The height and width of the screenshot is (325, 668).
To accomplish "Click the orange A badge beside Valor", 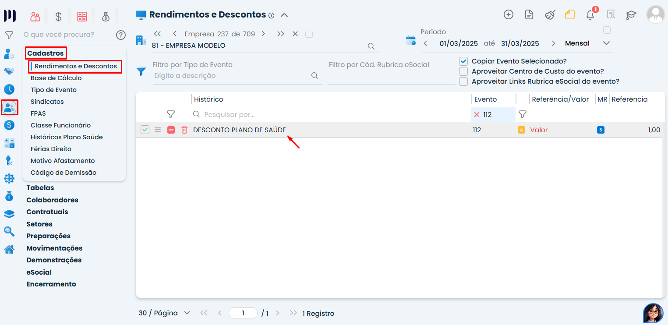I will [521, 130].
